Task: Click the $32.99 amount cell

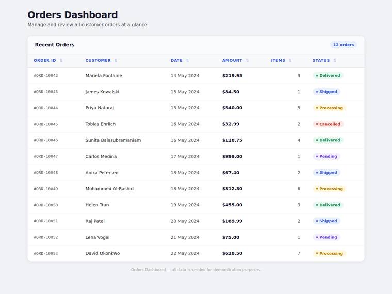Action: pos(231,124)
